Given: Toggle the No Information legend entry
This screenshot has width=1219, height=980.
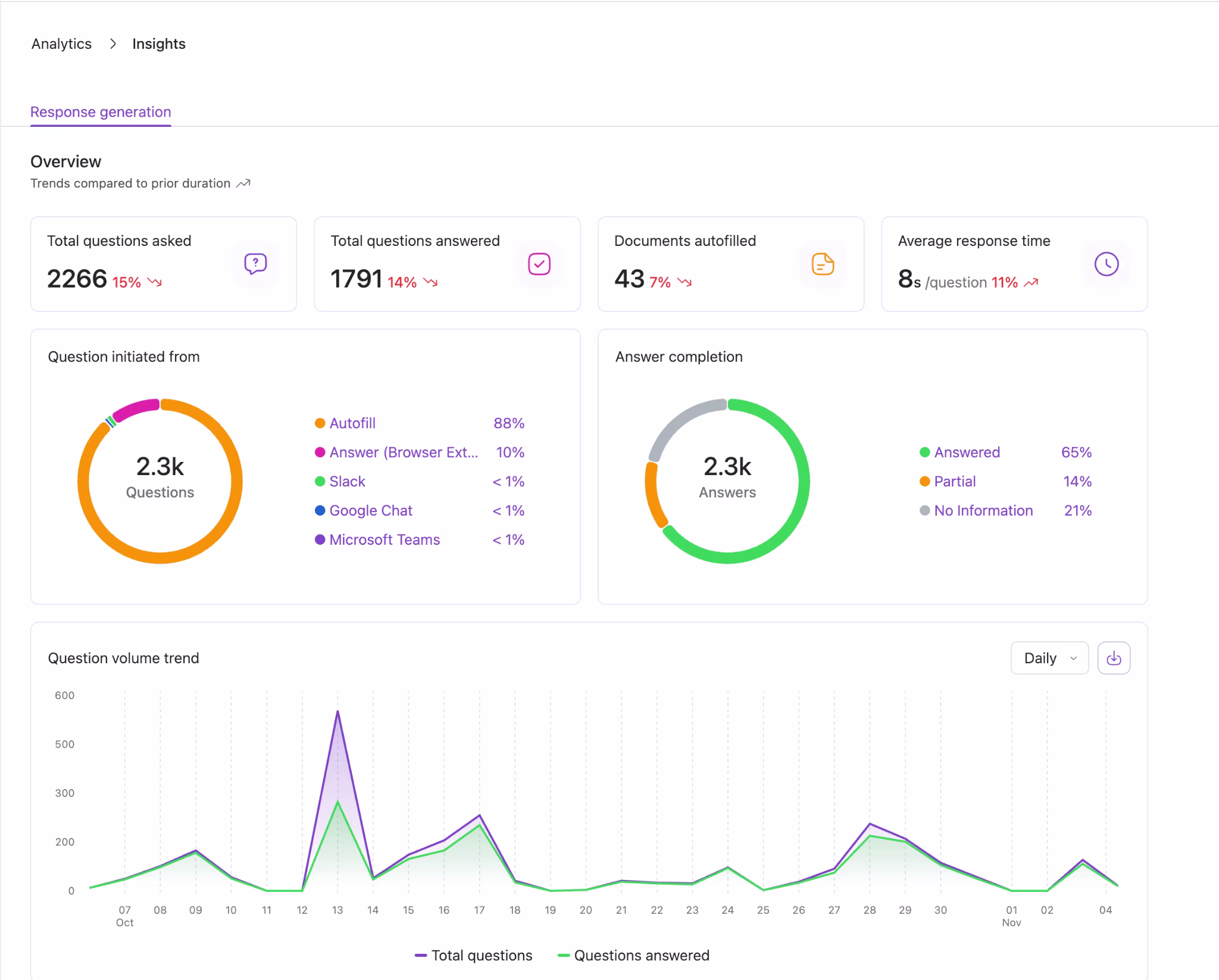Looking at the screenshot, I should click(x=983, y=510).
